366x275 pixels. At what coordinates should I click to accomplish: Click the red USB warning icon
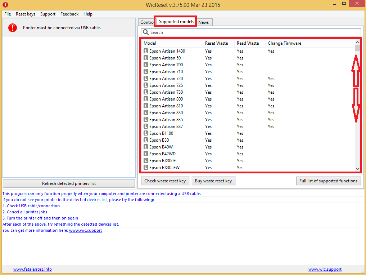point(13,28)
